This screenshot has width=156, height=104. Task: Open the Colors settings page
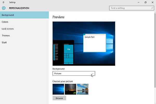[x=24, y=22]
